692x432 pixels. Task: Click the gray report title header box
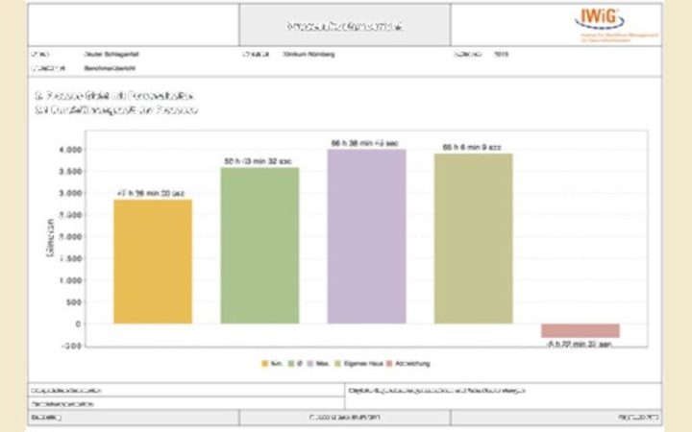(345, 25)
